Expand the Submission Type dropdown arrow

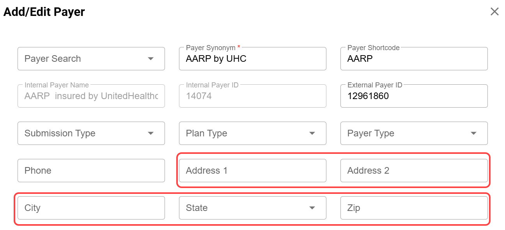coord(151,133)
